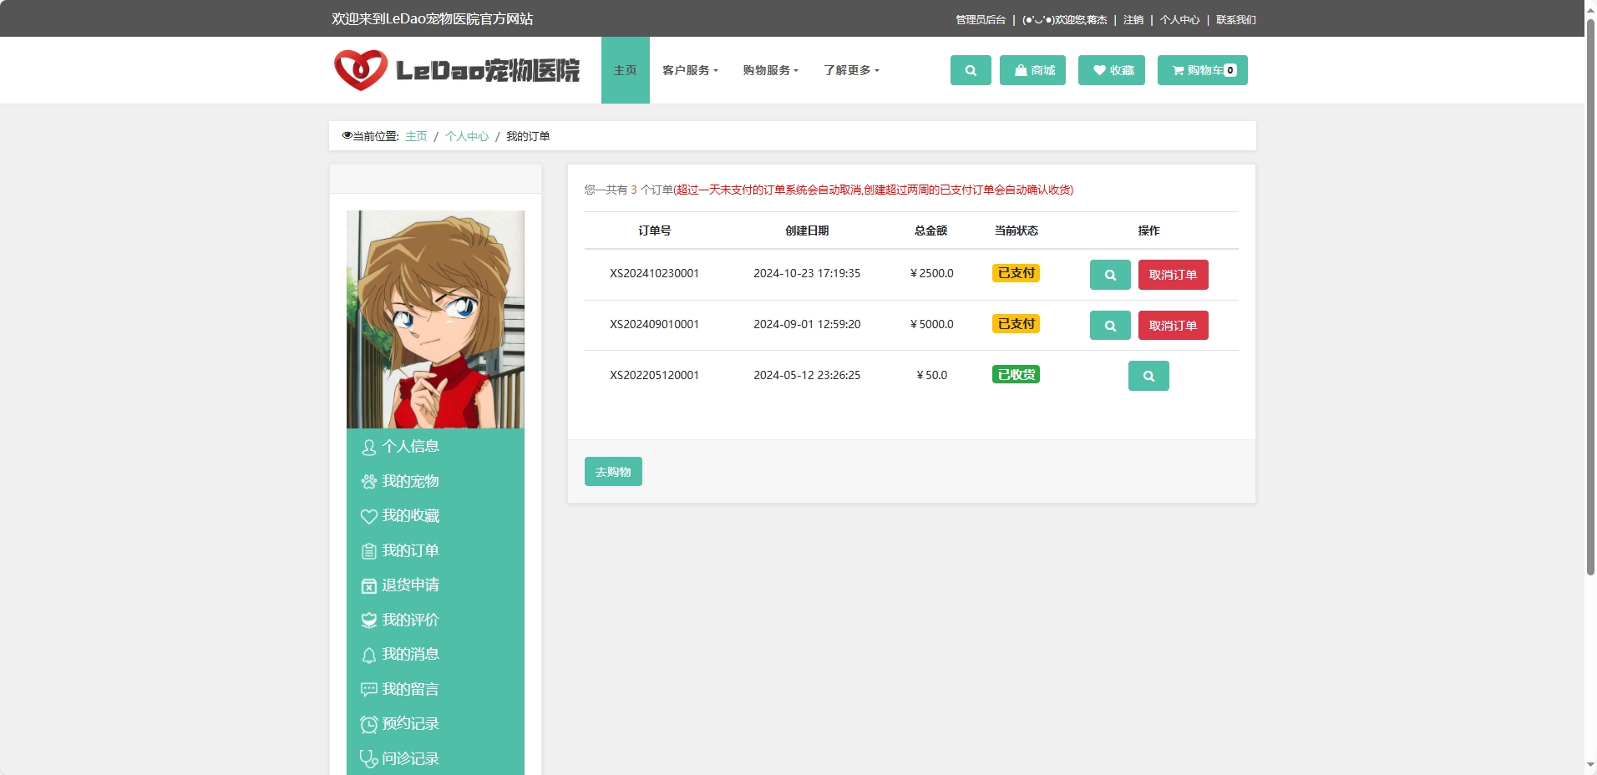Expand the 客户服务 dropdown menu
This screenshot has height=775, width=1597.
pos(690,70)
